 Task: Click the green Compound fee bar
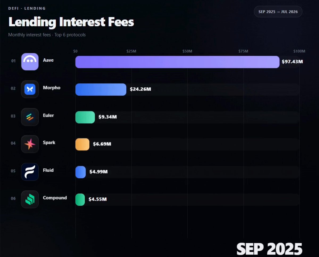[x=80, y=199]
